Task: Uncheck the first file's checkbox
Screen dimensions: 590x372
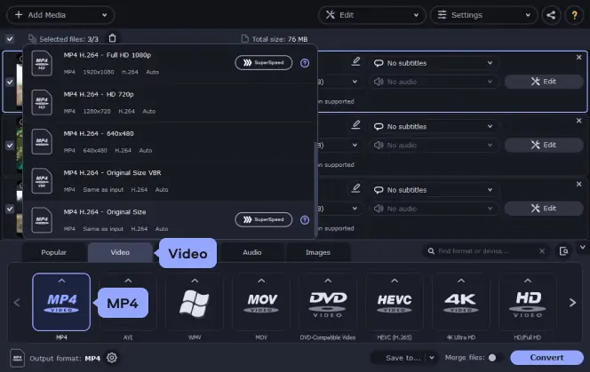Action: click(x=10, y=82)
